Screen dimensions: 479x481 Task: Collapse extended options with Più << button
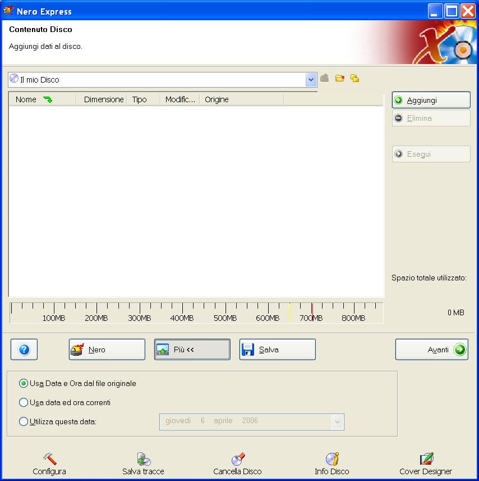192,350
